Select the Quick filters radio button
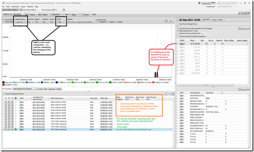This screenshot has height=152, width=254. point(3,20)
